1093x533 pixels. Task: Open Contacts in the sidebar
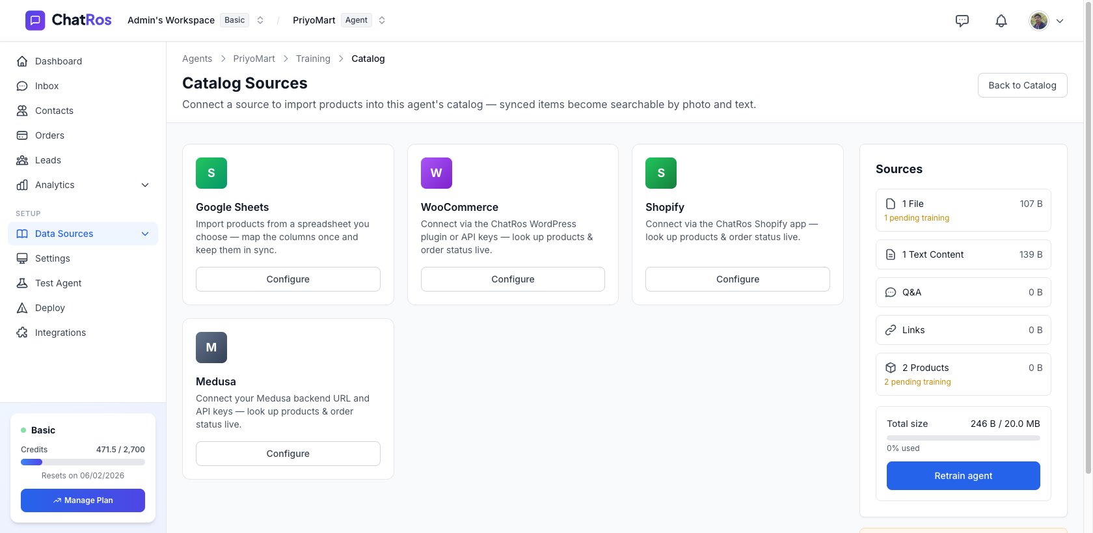pos(83,111)
